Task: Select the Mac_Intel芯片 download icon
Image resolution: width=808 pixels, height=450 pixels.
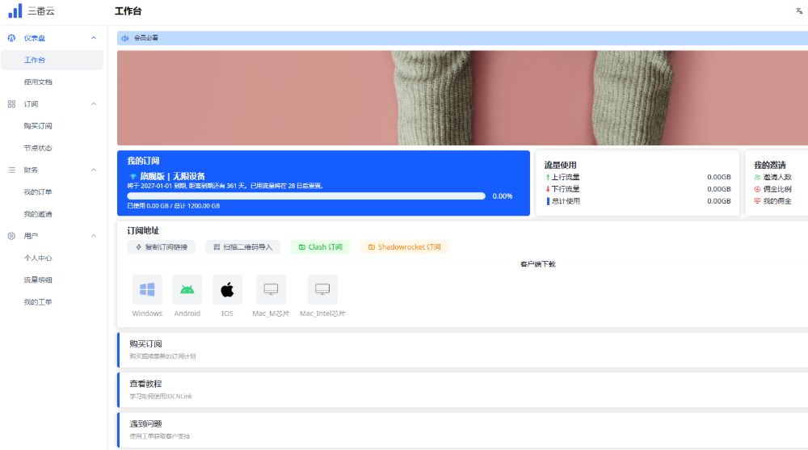Action: pos(322,289)
